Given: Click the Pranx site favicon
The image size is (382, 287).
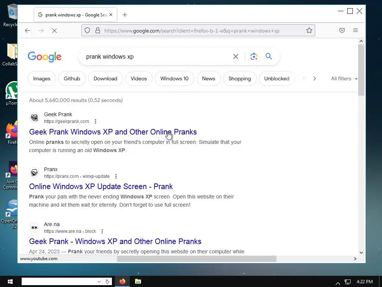Looking at the screenshot, I should (x=34, y=173).
